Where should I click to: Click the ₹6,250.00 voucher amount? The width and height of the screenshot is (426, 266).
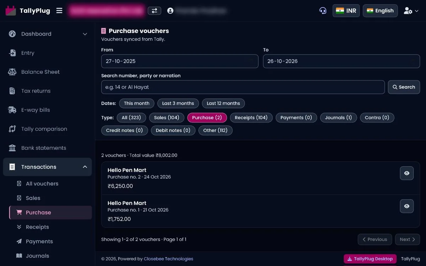point(120,186)
